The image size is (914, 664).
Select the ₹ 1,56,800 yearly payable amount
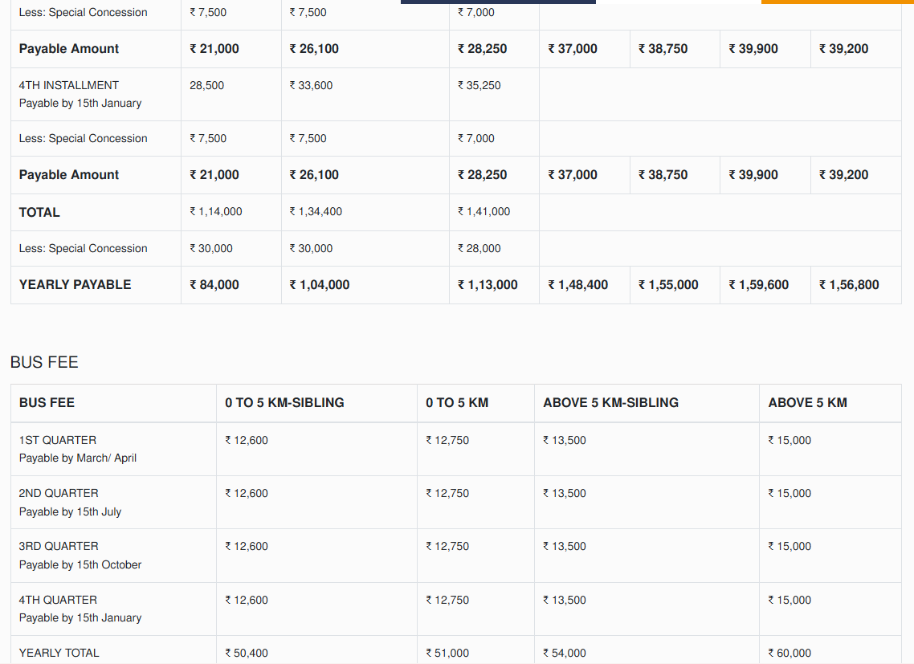click(x=843, y=285)
